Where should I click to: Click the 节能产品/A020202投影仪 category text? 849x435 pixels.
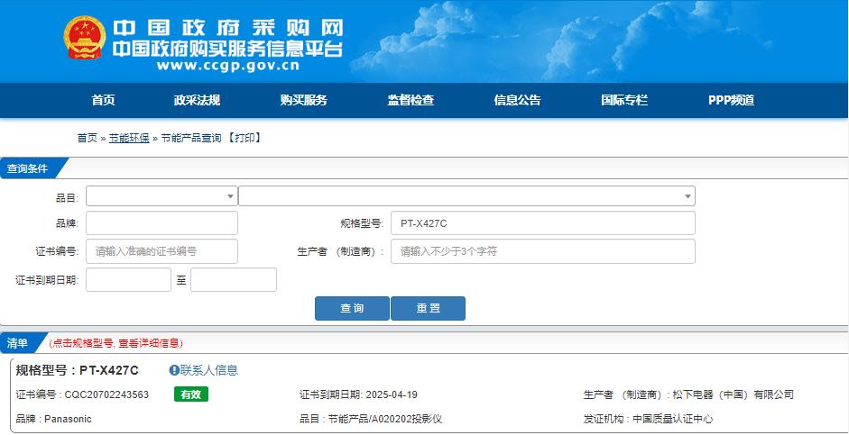(385, 419)
